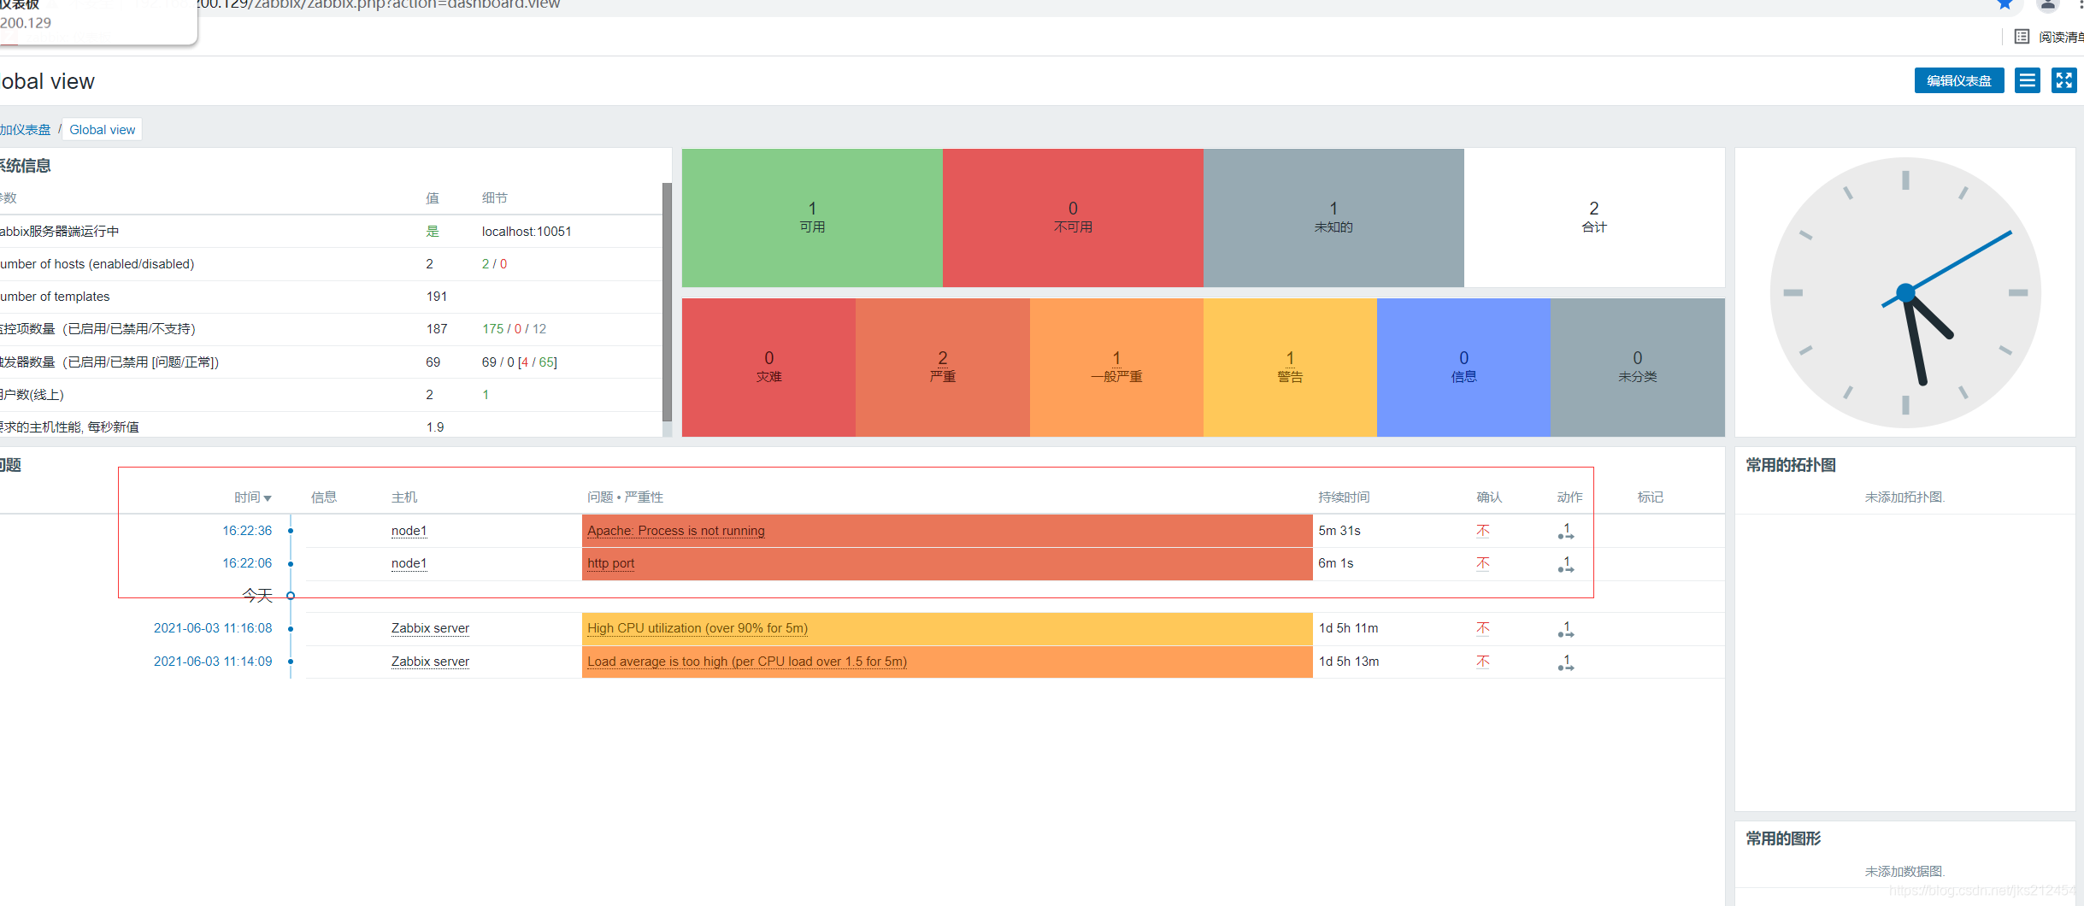This screenshot has height=906, width=2084.
Task: Open the browser profile avatar icon
Action: 2047,4
